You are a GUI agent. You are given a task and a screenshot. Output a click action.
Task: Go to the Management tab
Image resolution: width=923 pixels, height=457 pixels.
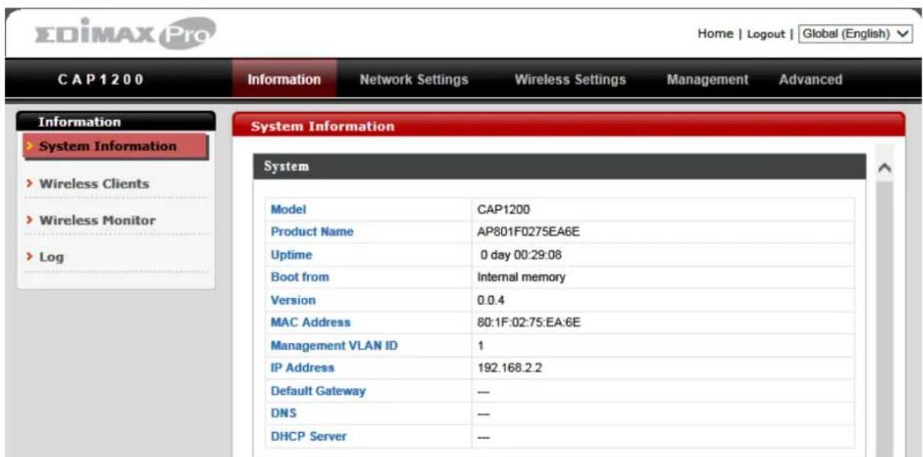pos(708,80)
